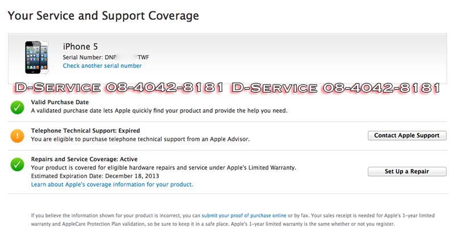Click 'Estimated Expiration Date: December 18, 2013' text
The image size is (454, 236).
tap(95, 176)
